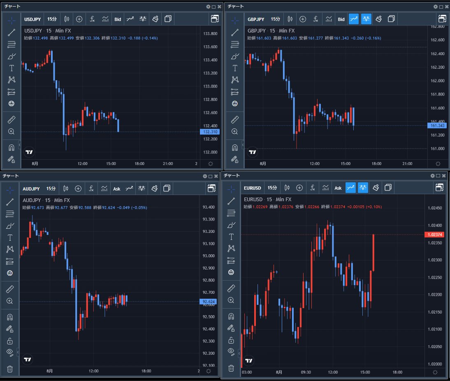The width and height of the screenshot is (450, 381).
Task: Toggle magnet mode in USDJPY chart
Action: (12, 148)
